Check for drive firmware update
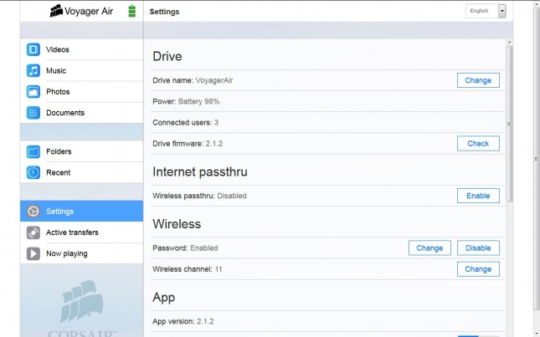This screenshot has height=337, width=540. pos(478,143)
